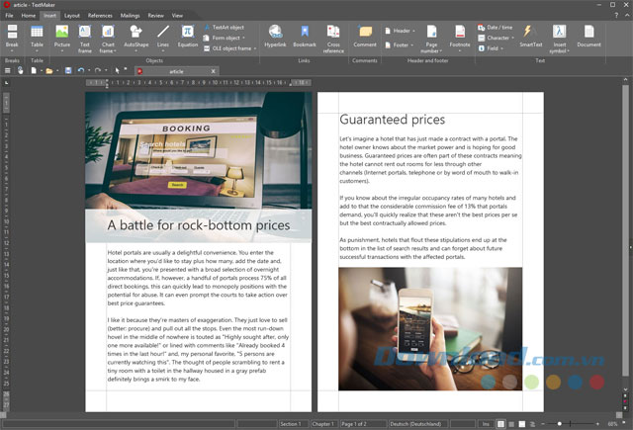The width and height of the screenshot is (633, 430).
Task: Select the article document tab
Action: pyautogui.click(x=175, y=71)
